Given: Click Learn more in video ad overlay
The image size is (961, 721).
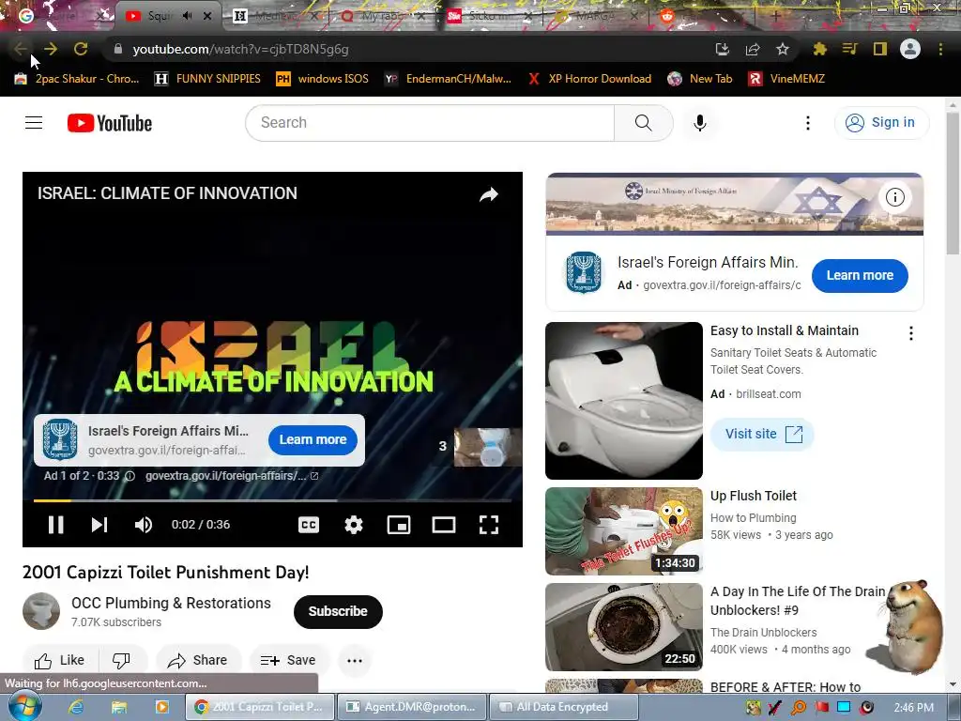Looking at the screenshot, I should (313, 439).
